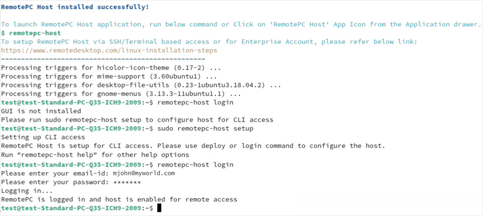Click the 'GUI is not installed' message

point(41,111)
